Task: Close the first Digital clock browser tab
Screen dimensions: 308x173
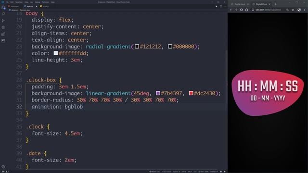Action: pos(248,4)
